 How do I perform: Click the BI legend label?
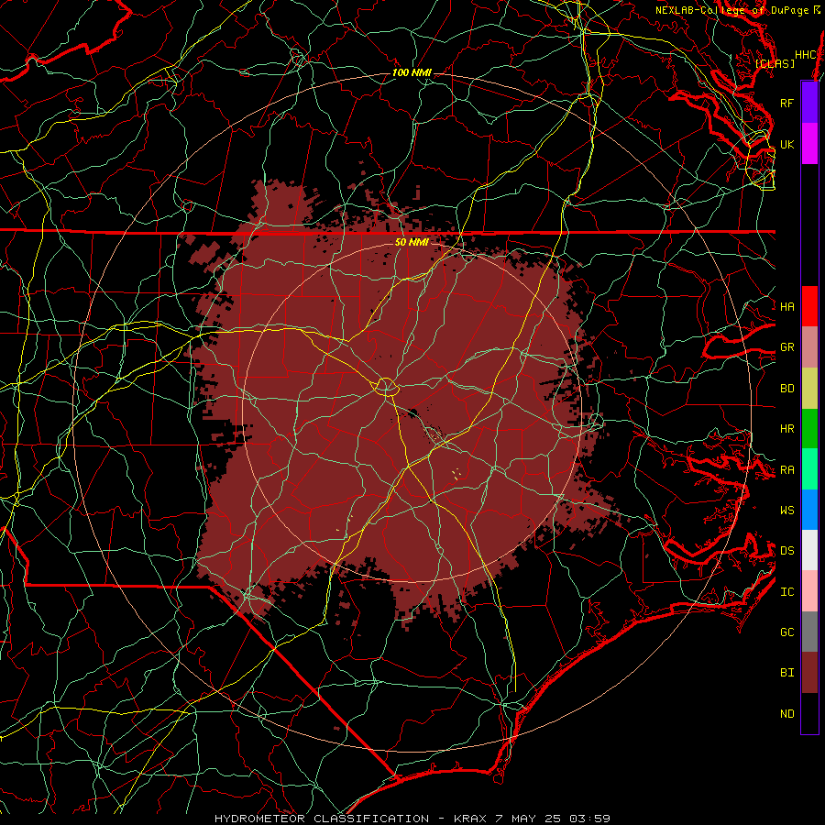tap(787, 673)
